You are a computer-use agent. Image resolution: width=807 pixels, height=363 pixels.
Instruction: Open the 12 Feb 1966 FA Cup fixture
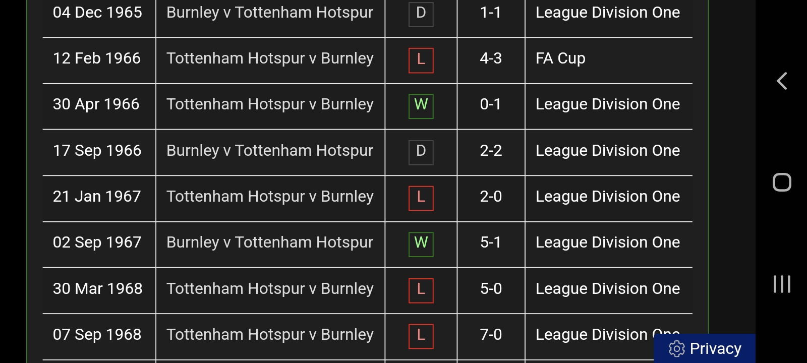click(270, 58)
